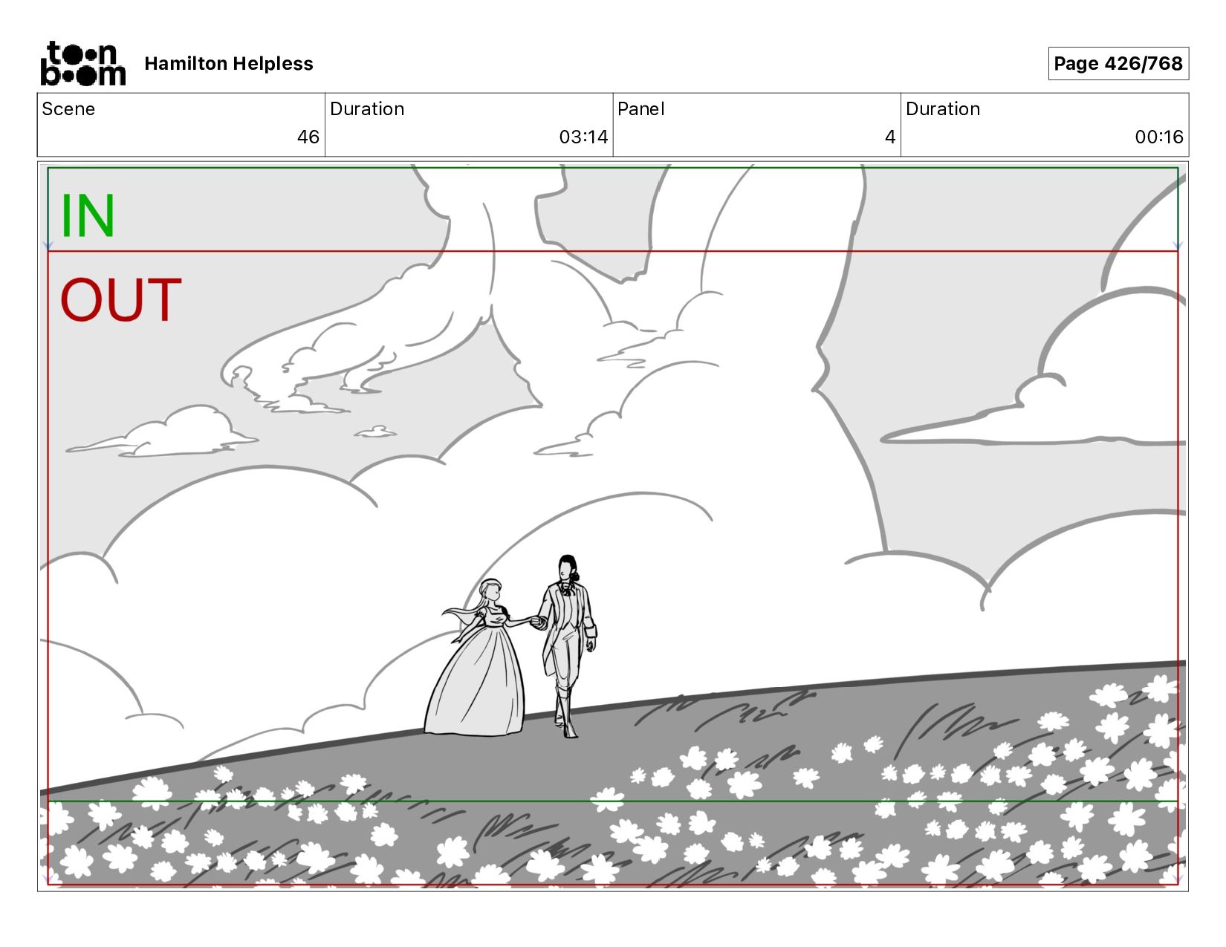Click the scene duration value "03:14"

[583, 137]
